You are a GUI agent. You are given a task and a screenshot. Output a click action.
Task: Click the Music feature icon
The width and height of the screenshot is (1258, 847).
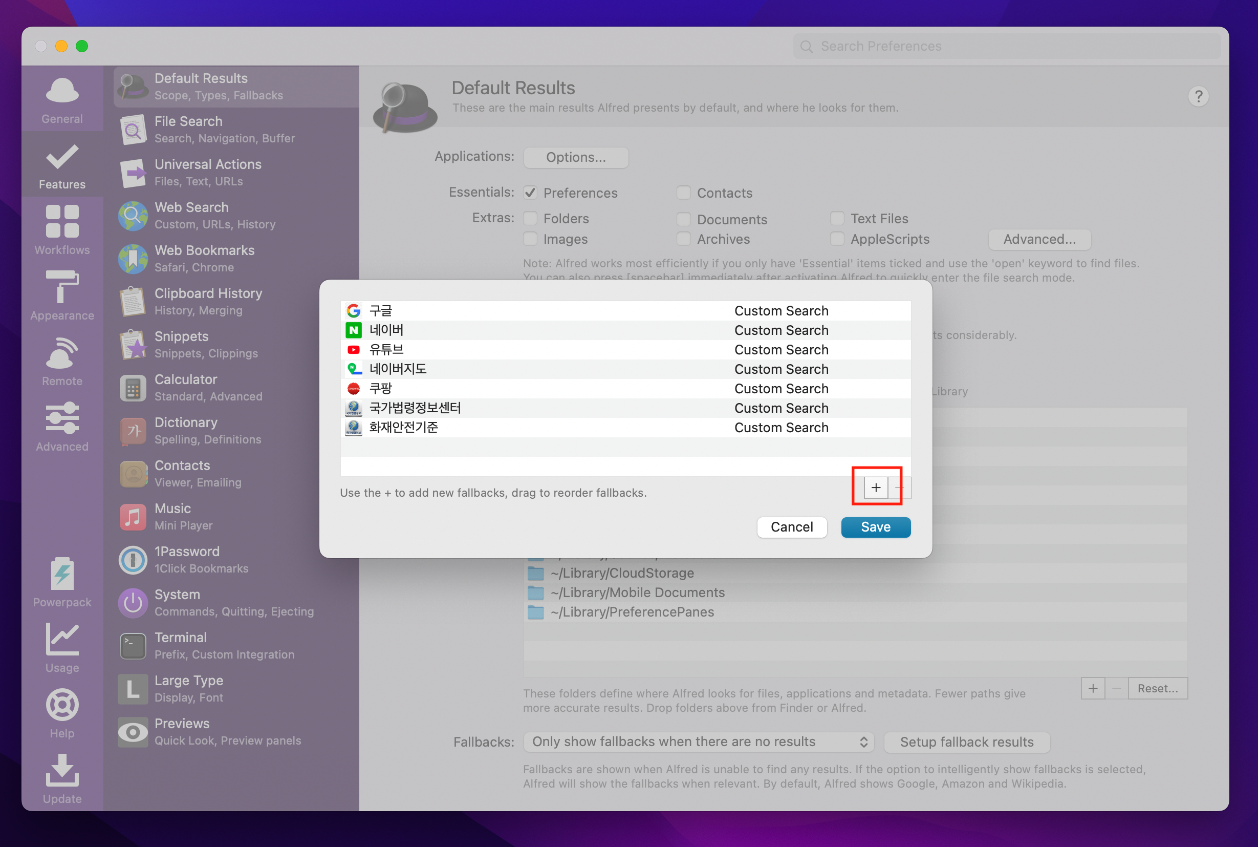tap(133, 517)
